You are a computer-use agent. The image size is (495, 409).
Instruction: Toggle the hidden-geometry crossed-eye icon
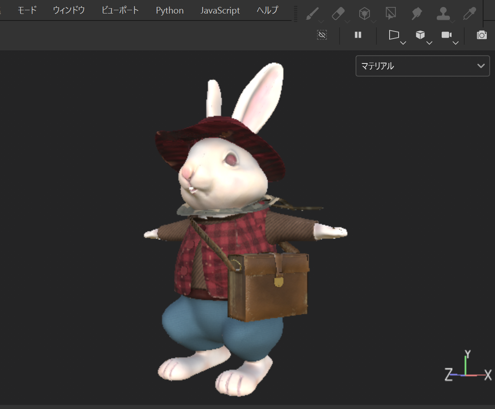[322, 35]
